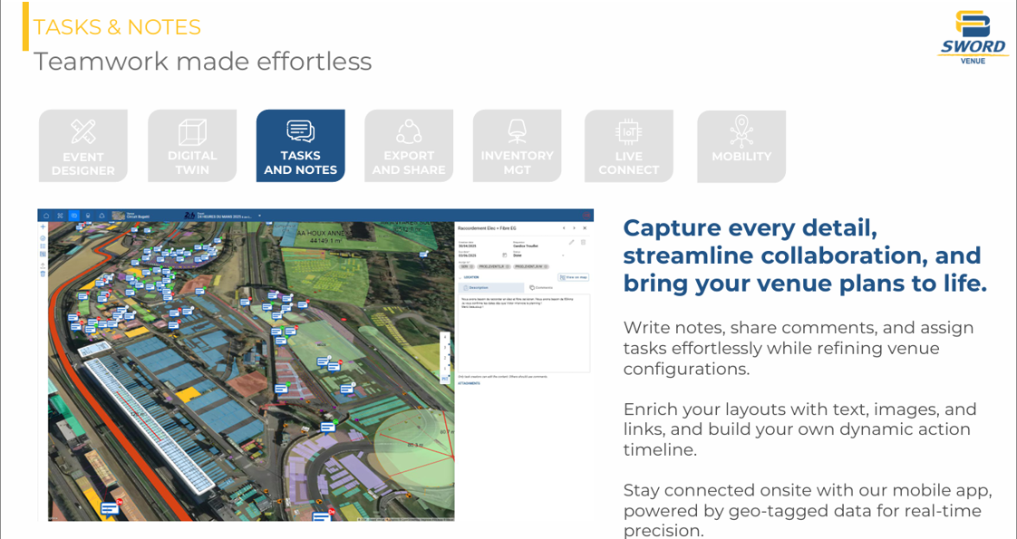
Task: Select floor level 3 on level selector
Action: [445, 347]
